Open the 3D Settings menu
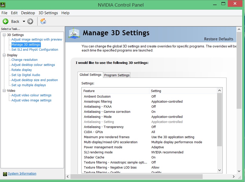Image resolution: width=245 pixels, height=182 pixels. 48,13
